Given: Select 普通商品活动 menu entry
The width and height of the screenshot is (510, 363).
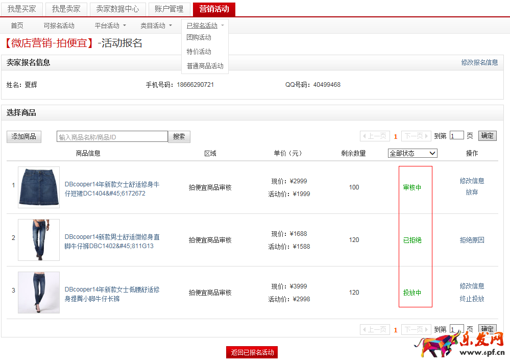Looking at the screenshot, I should click(205, 66).
